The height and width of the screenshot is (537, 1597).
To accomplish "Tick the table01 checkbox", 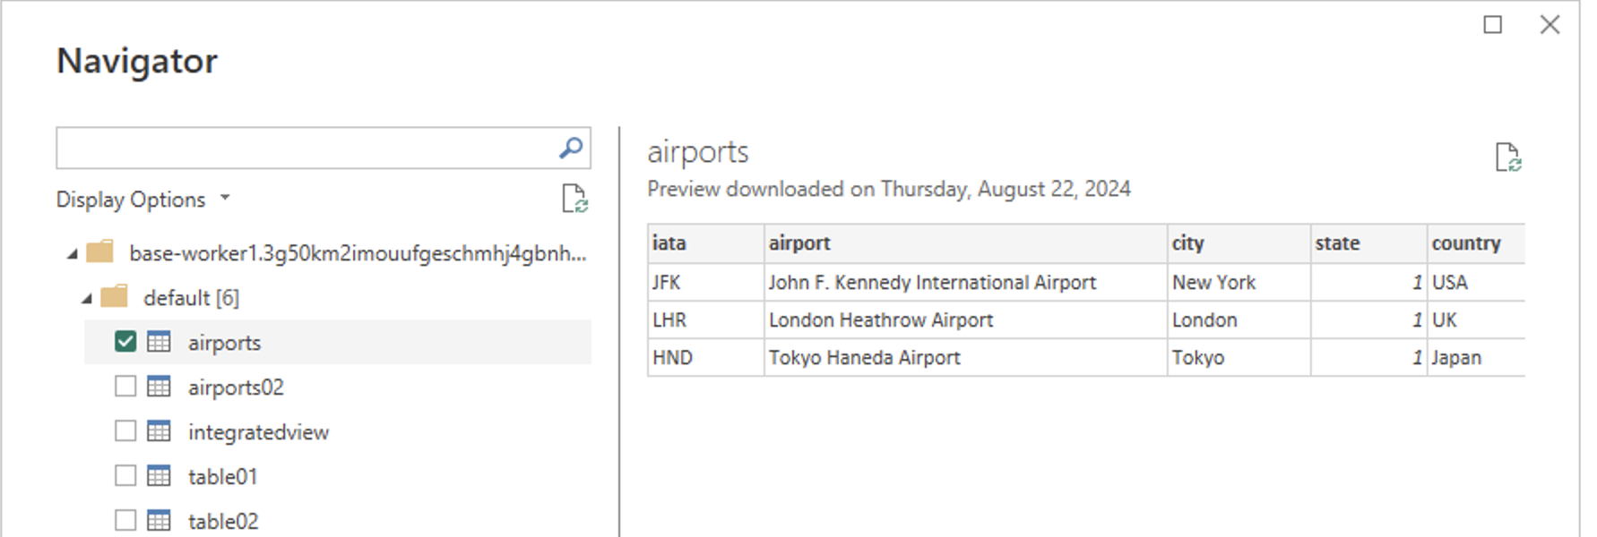I will click(125, 476).
